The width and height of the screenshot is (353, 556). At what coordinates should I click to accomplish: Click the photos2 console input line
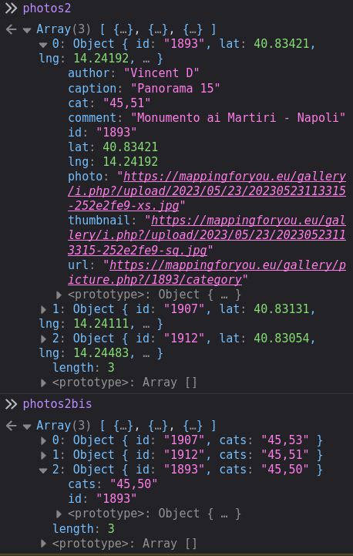click(x=47, y=8)
